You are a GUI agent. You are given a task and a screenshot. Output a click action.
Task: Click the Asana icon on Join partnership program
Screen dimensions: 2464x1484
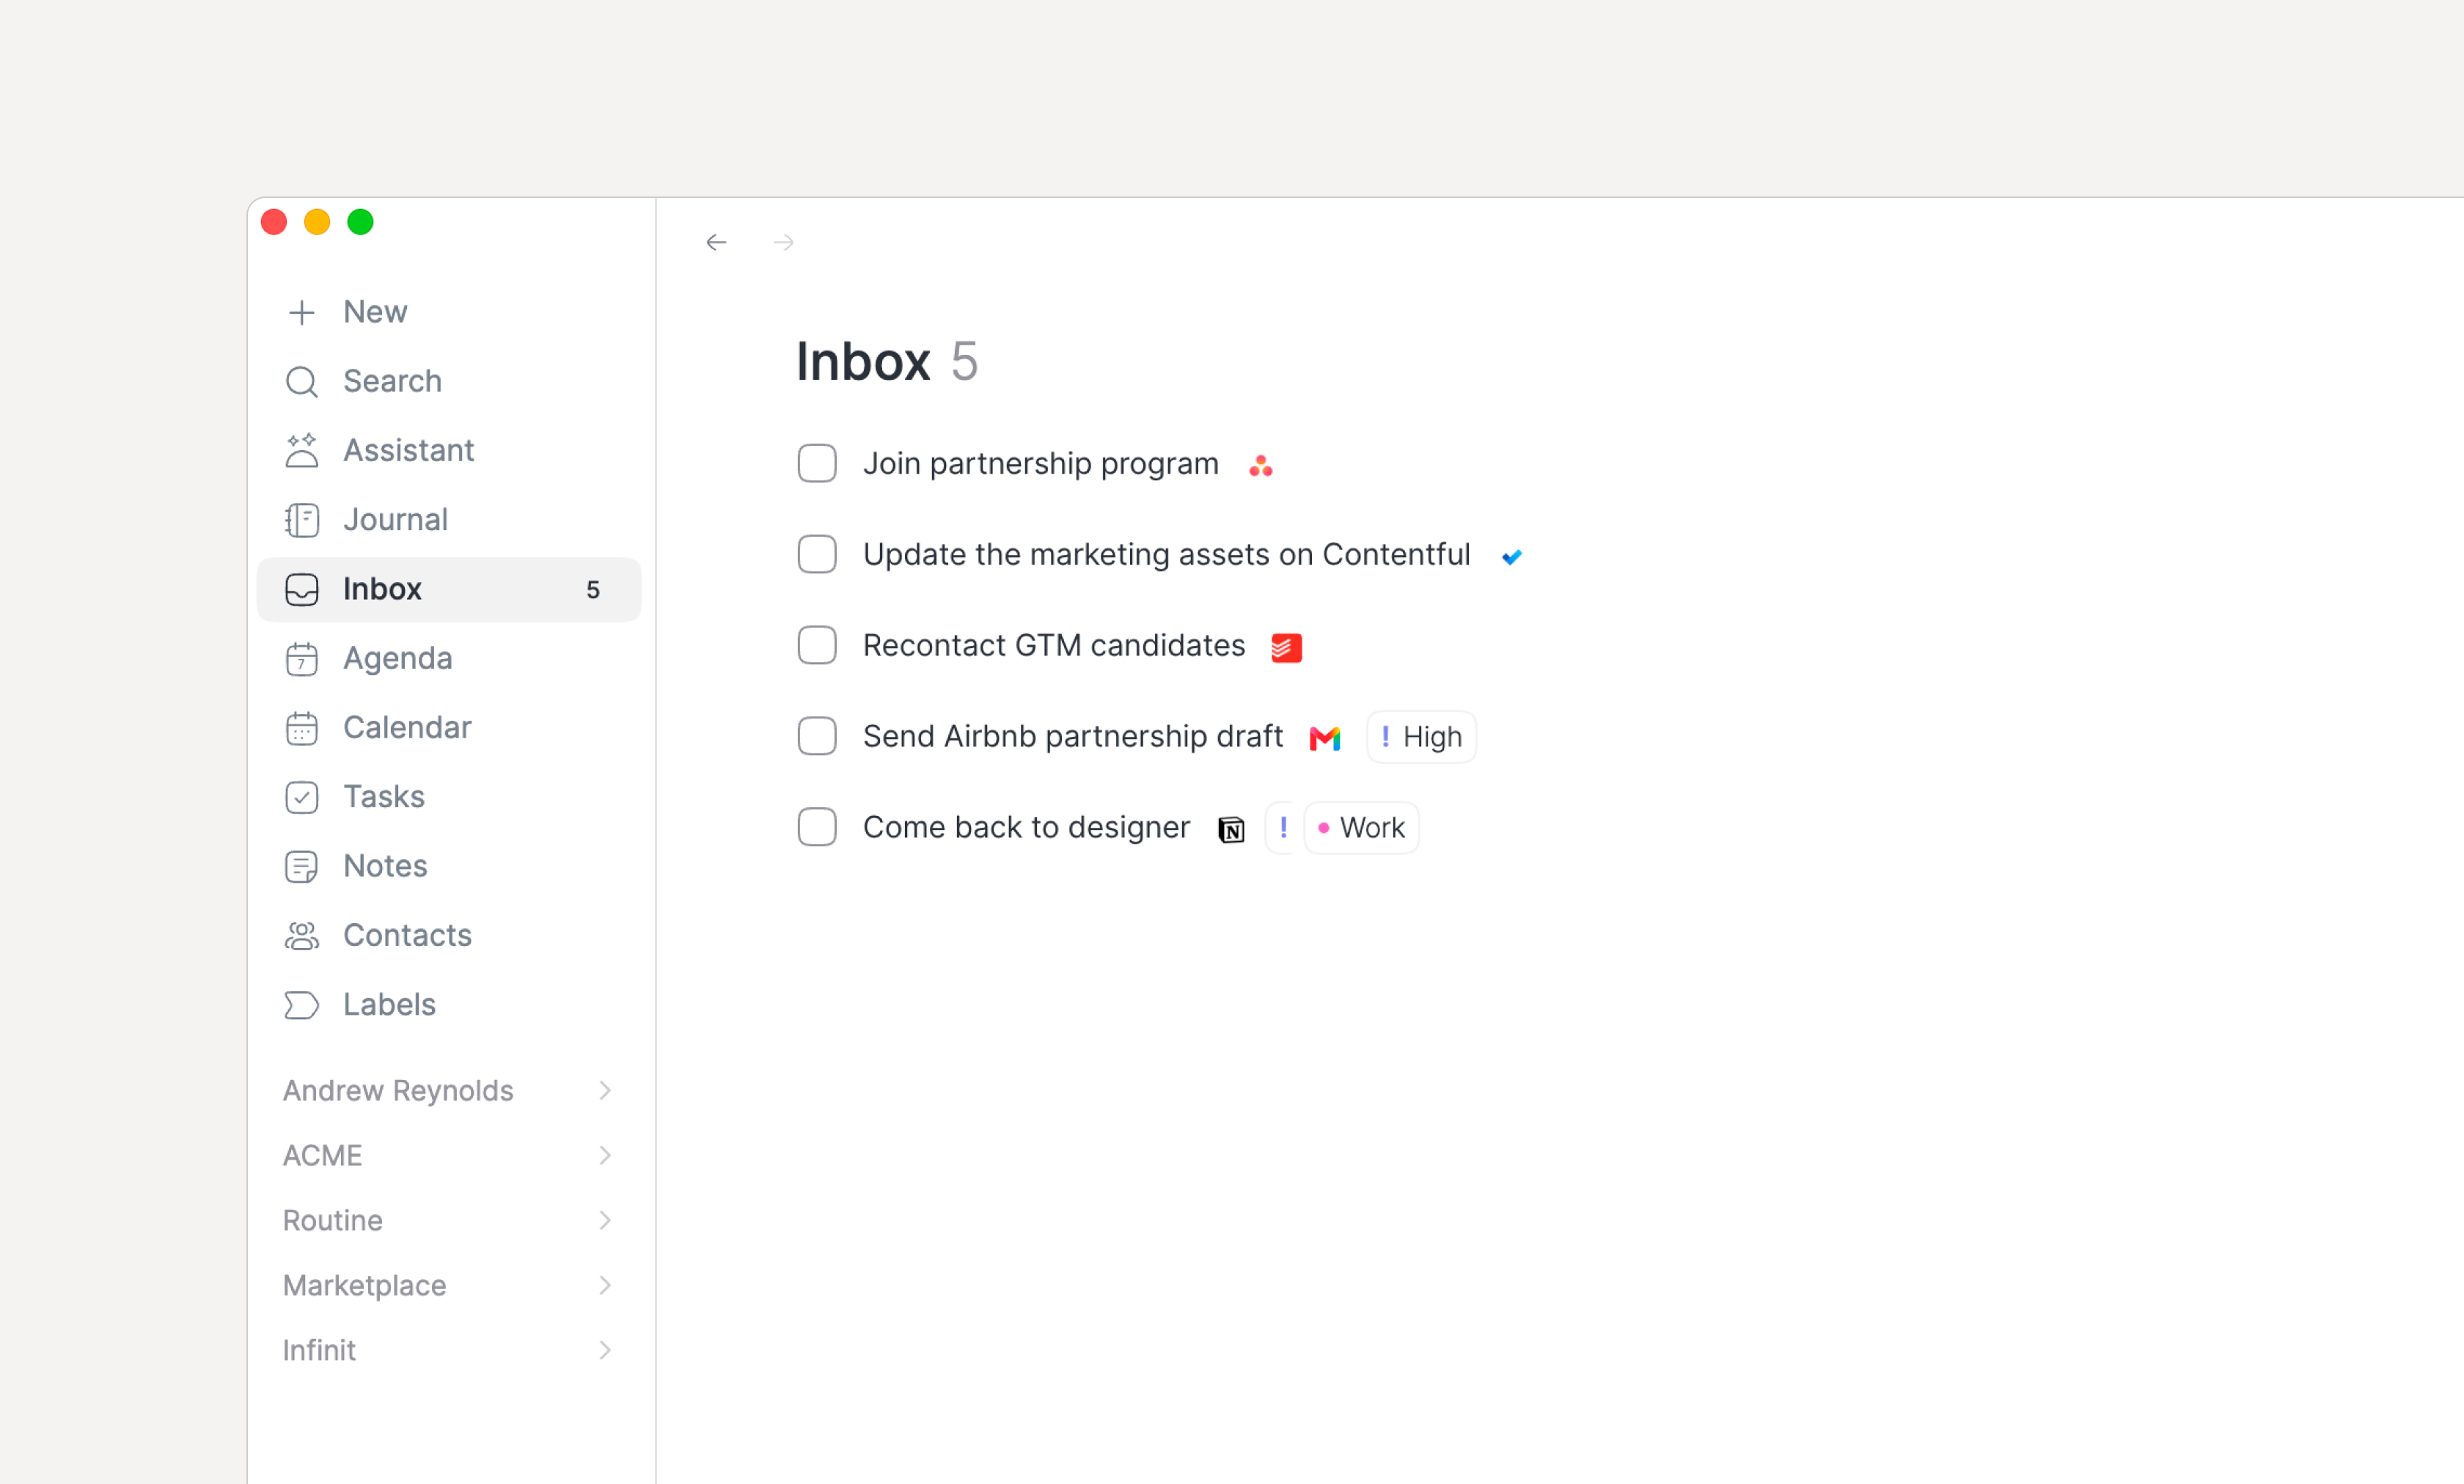pyautogui.click(x=1260, y=465)
